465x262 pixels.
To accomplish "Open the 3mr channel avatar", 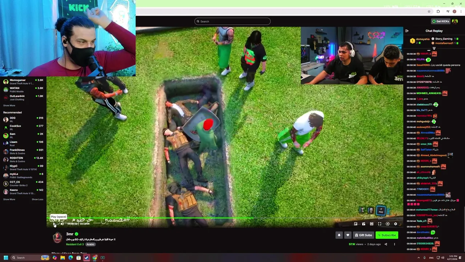I will coord(57,238).
